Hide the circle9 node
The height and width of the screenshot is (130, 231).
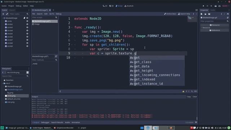(x=27, y=46)
